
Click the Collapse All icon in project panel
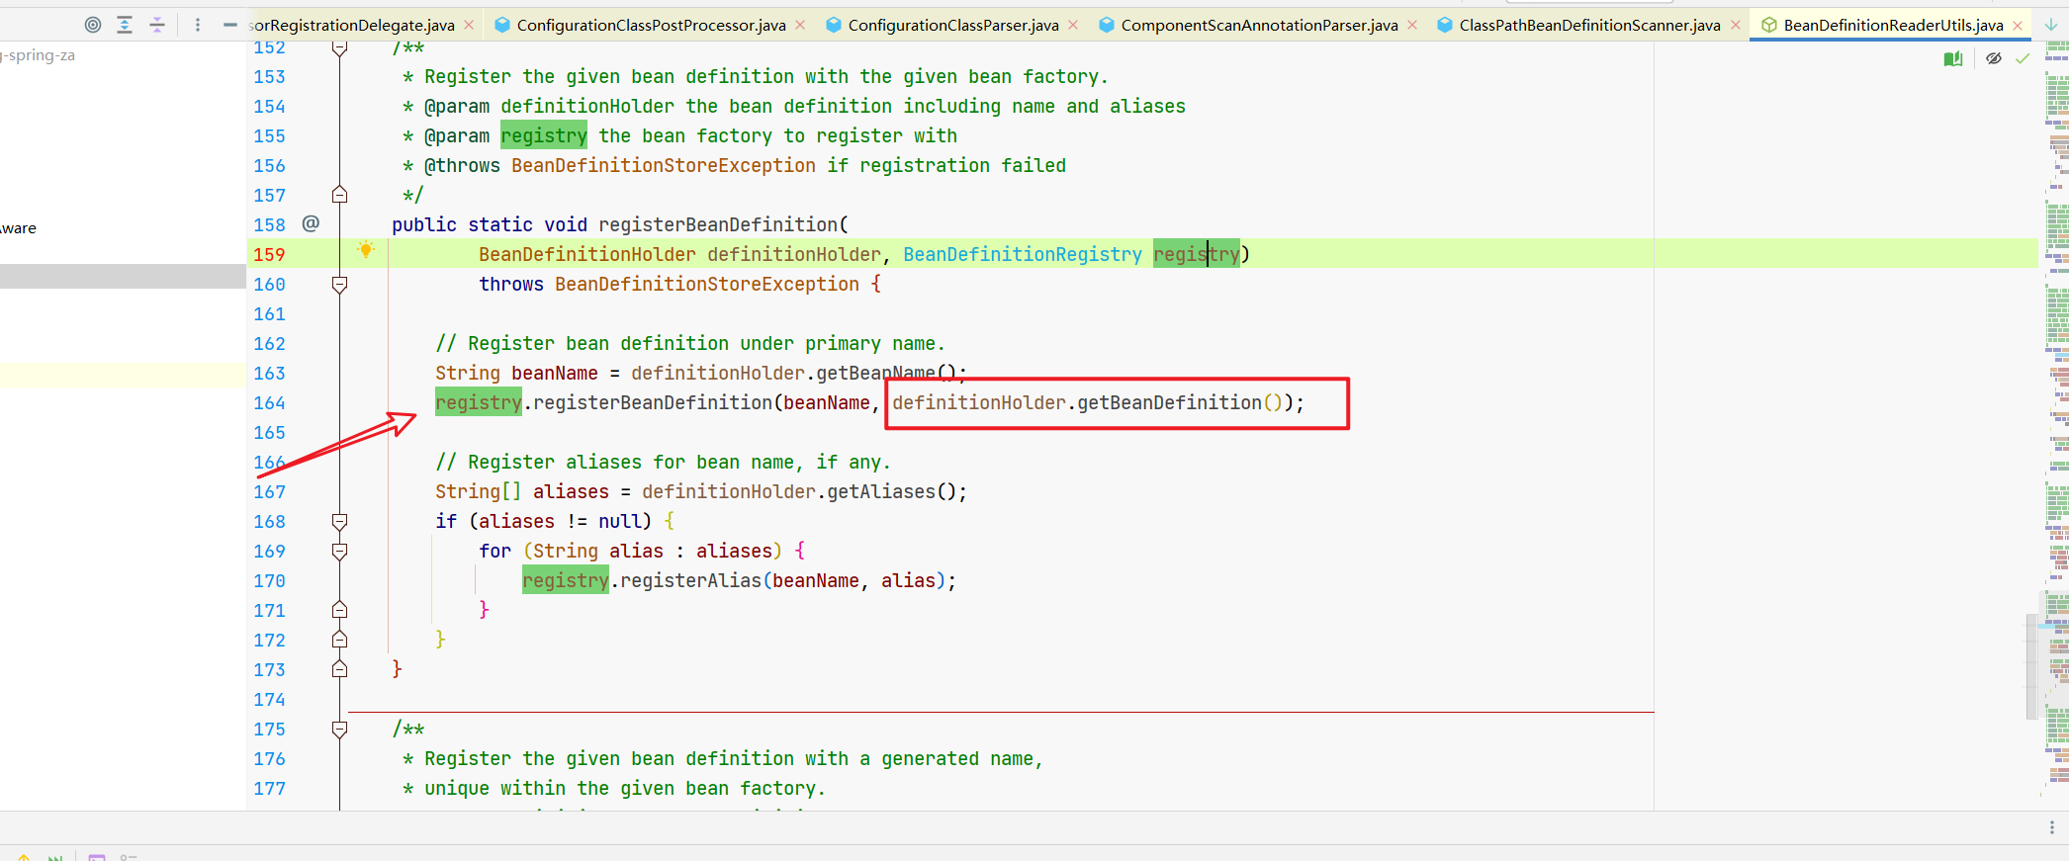pos(157,25)
